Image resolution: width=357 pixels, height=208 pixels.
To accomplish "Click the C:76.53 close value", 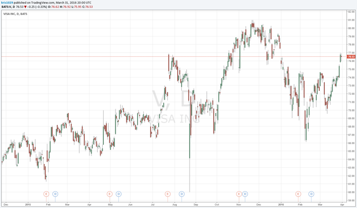I will [88, 7].
